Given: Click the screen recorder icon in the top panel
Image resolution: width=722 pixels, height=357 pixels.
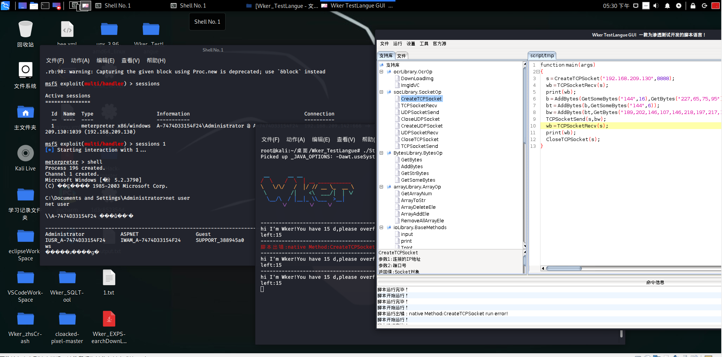Looking at the screenshot, I should click(56, 6).
